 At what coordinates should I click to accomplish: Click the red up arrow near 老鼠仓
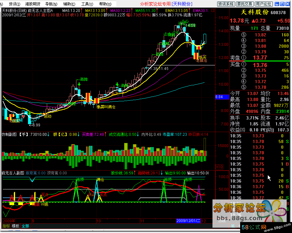[24, 116]
